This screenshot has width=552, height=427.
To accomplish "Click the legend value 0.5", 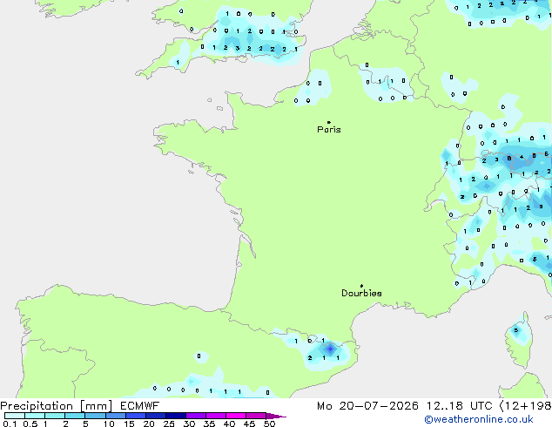I will [x=30, y=424].
